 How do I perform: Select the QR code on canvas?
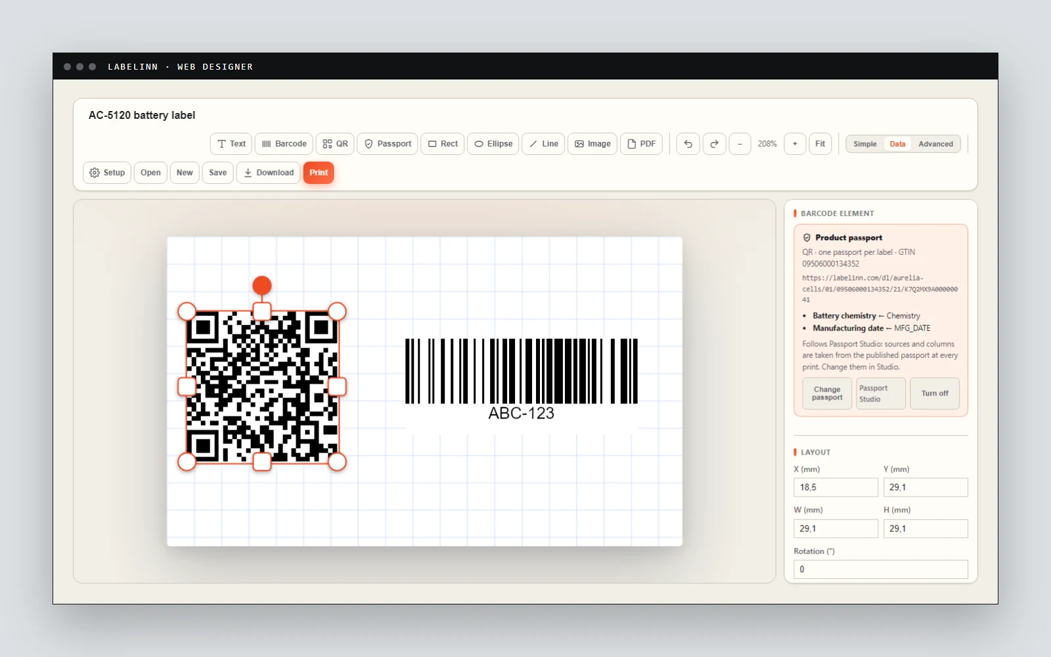(x=262, y=387)
